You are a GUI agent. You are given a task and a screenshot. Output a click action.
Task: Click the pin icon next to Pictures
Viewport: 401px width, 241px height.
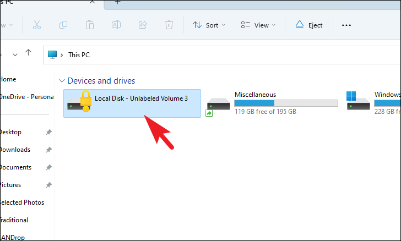[x=48, y=185]
